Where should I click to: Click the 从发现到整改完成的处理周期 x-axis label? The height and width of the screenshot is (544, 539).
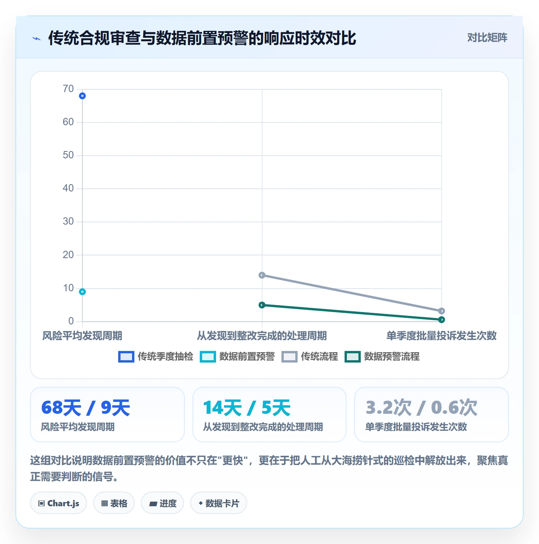262,336
